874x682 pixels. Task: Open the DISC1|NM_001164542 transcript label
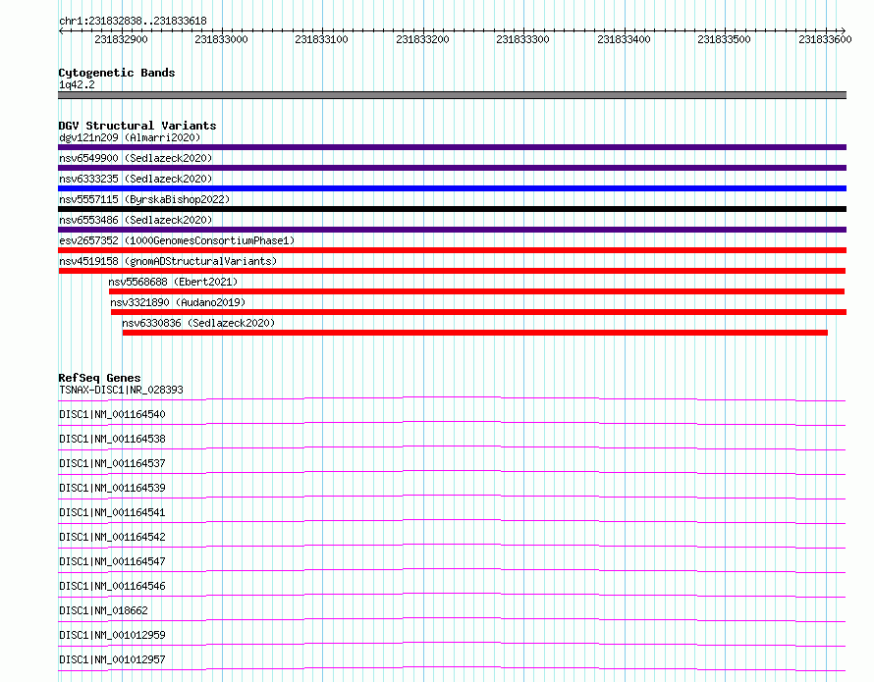tap(112, 537)
